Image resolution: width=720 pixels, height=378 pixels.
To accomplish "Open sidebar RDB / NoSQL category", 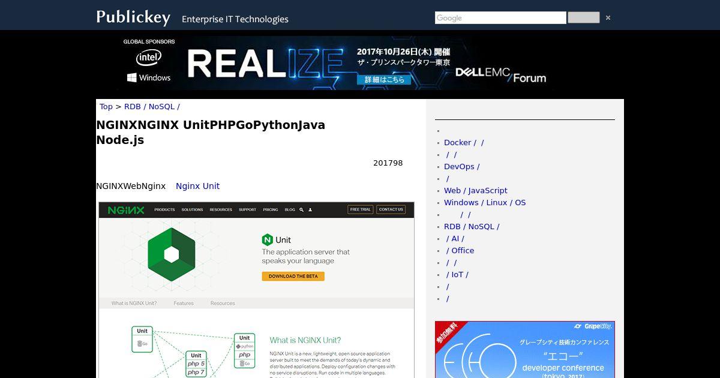I will tap(472, 227).
